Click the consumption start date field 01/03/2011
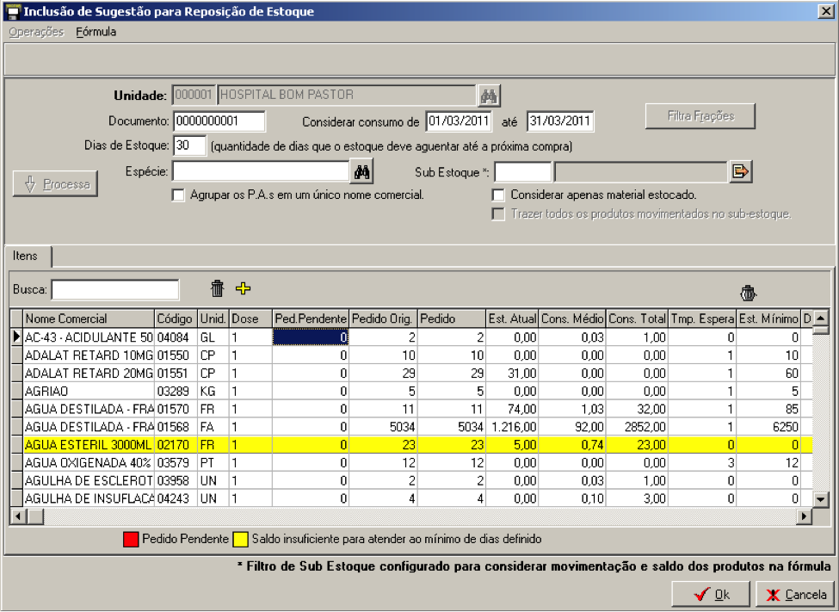 pyautogui.click(x=459, y=121)
